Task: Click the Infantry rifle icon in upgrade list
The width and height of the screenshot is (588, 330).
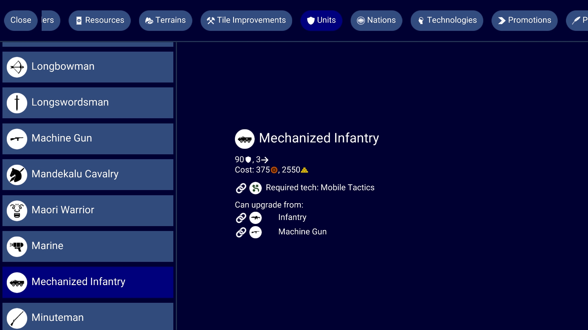Action: (255, 218)
